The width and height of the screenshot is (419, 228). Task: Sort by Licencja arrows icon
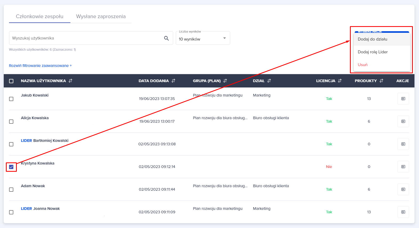coord(340,81)
